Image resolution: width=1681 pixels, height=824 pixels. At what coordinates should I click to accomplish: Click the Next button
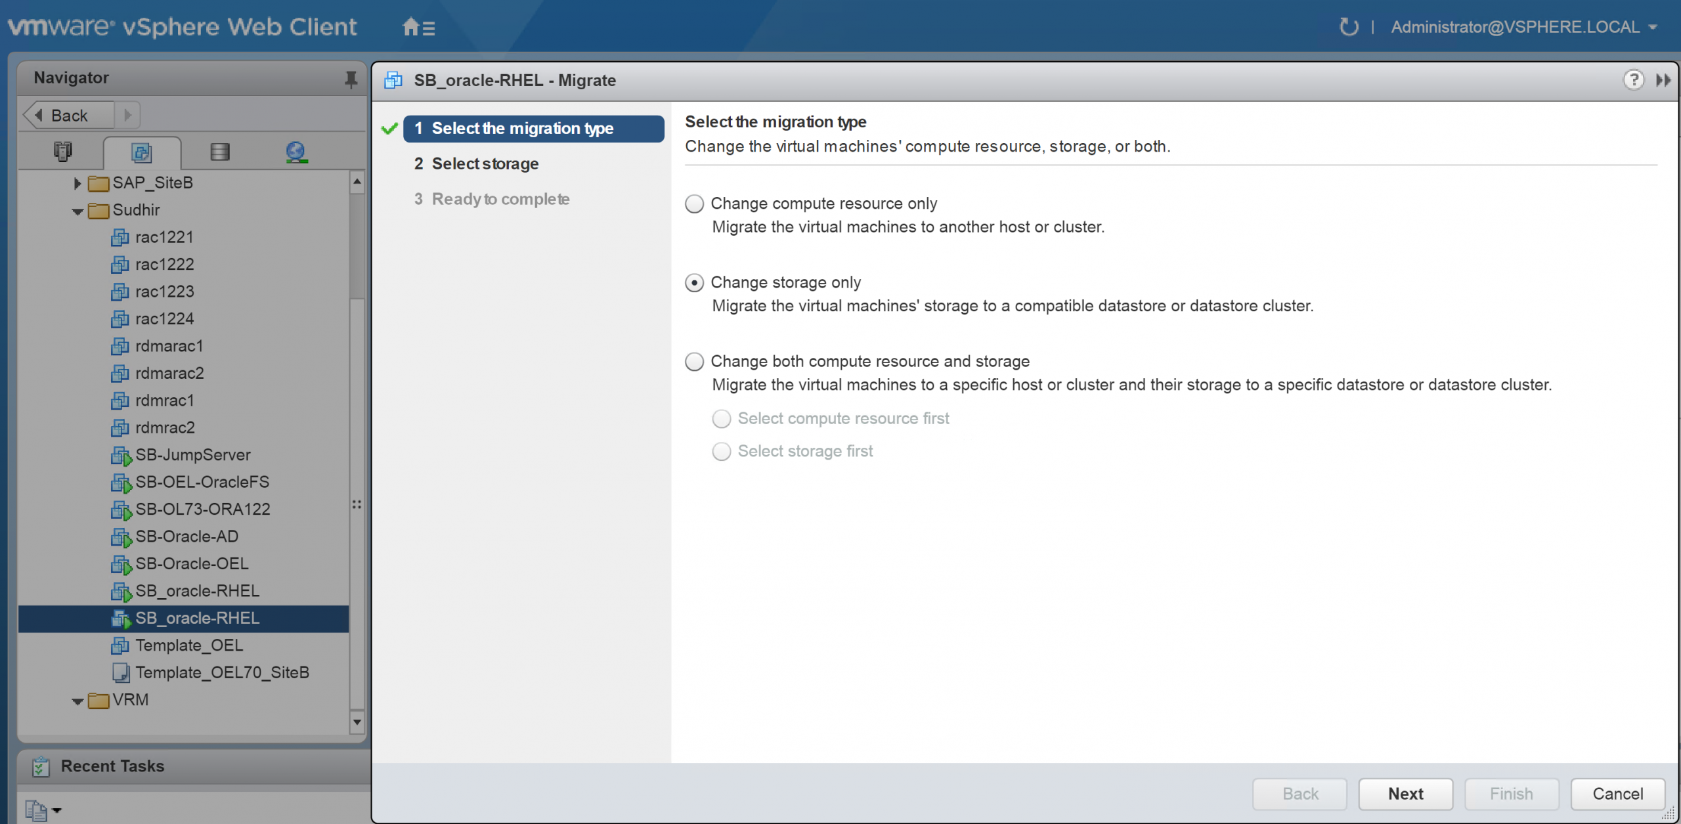point(1405,794)
